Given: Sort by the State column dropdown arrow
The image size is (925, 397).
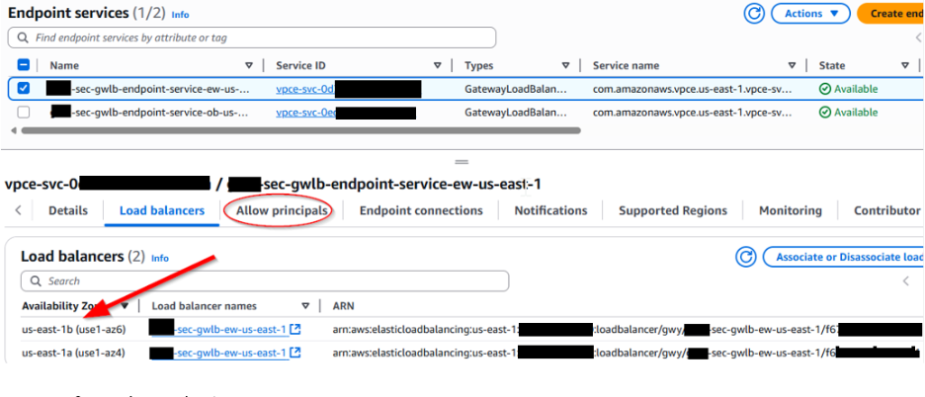Looking at the screenshot, I should [903, 65].
